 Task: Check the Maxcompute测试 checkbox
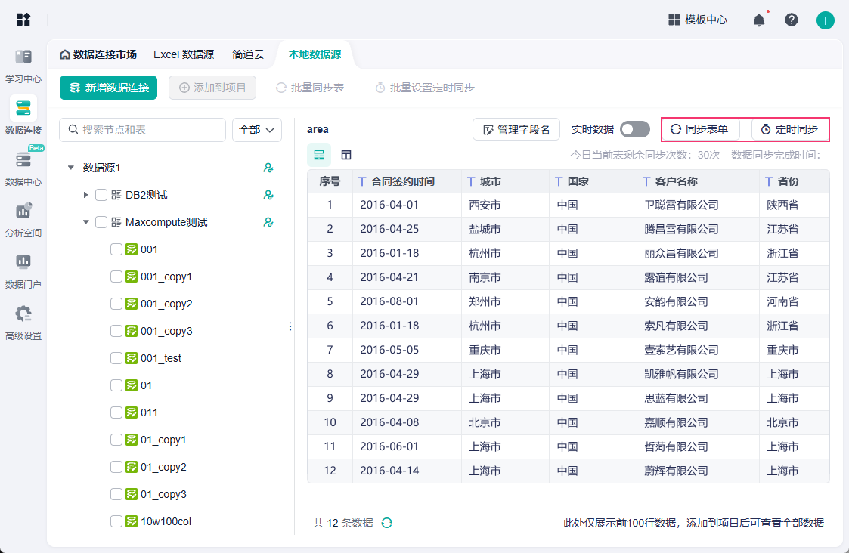click(101, 222)
